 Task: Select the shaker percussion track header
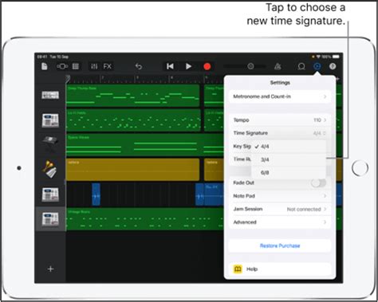[50, 169]
